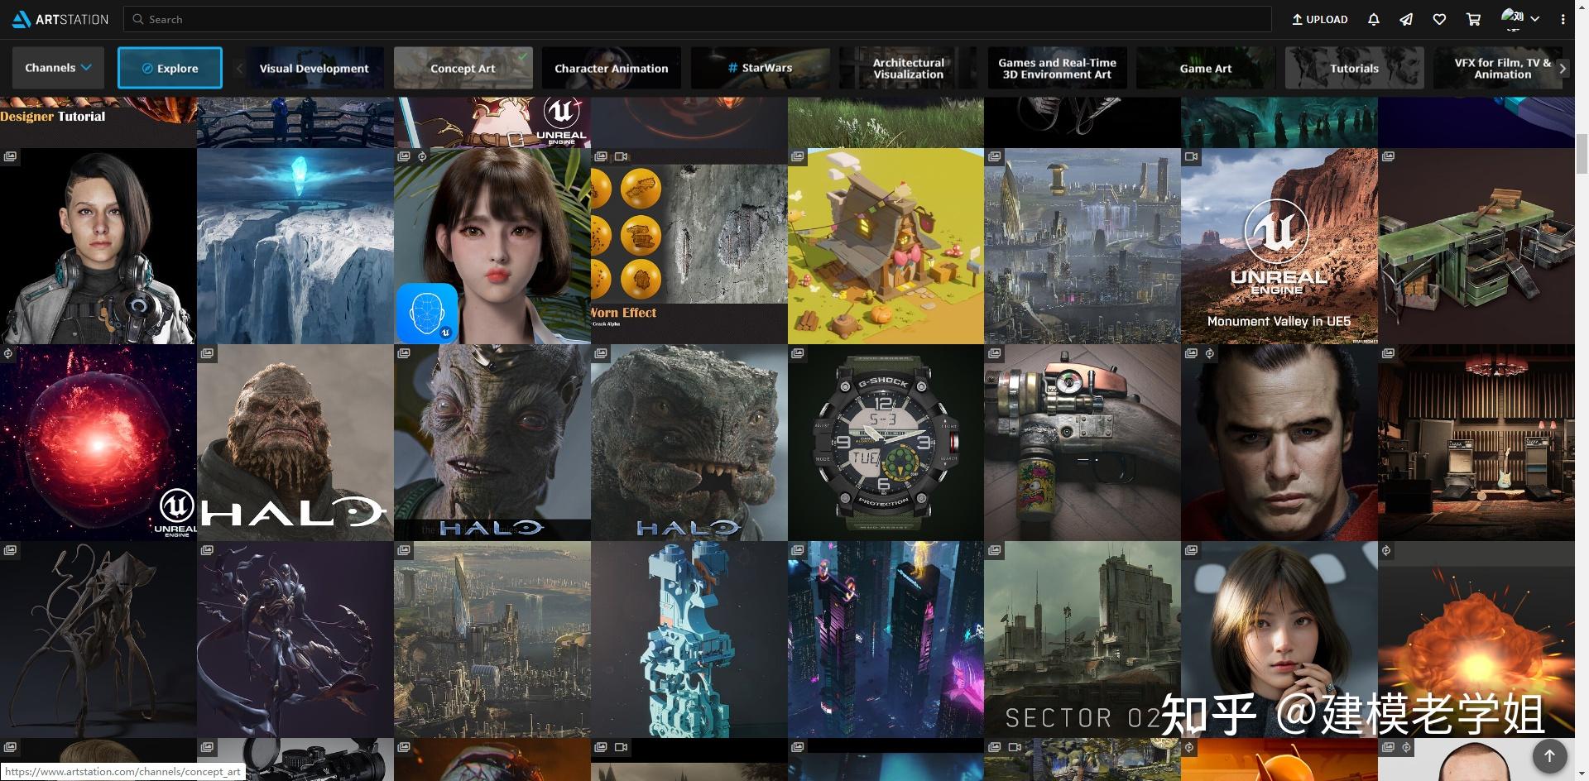Open notifications bell icon
Image resolution: width=1589 pixels, height=781 pixels.
[x=1374, y=19]
